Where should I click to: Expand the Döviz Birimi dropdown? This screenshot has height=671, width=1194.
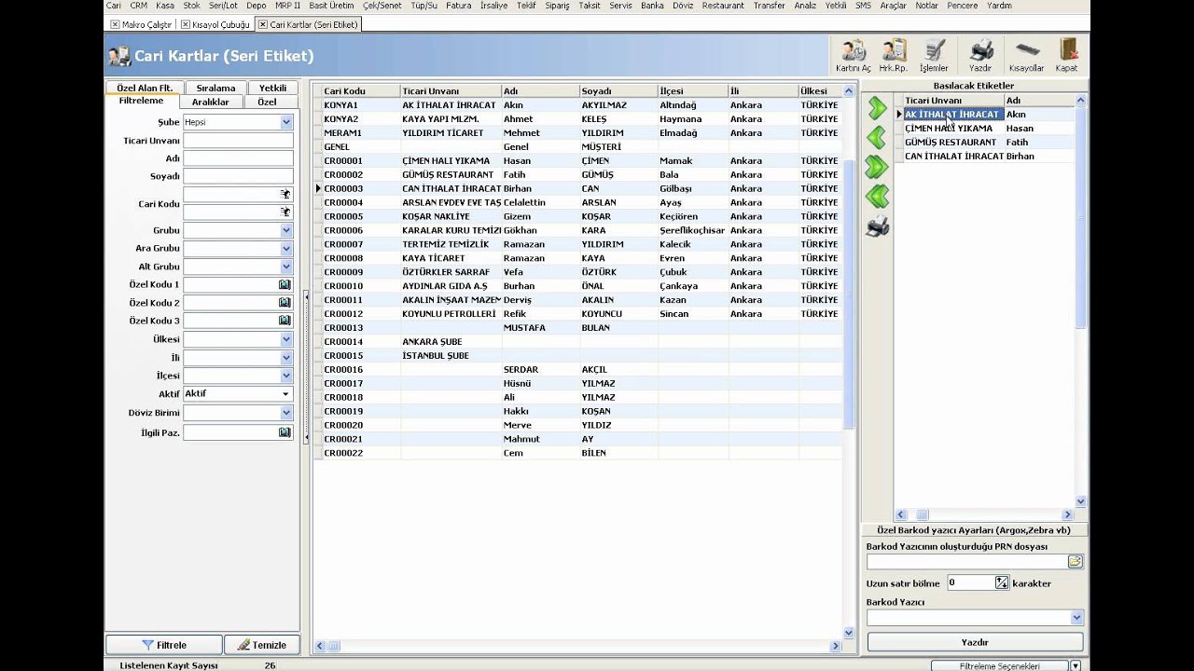(x=285, y=412)
